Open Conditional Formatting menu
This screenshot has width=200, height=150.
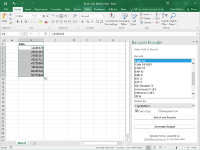pos(112,19)
